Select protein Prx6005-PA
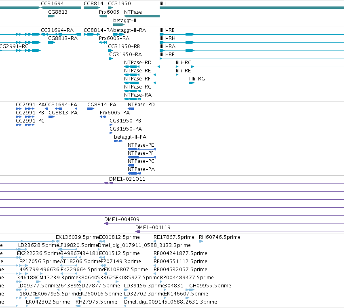Viewport: 344px width, 308px height. pyautogui.click(x=115, y=113)
